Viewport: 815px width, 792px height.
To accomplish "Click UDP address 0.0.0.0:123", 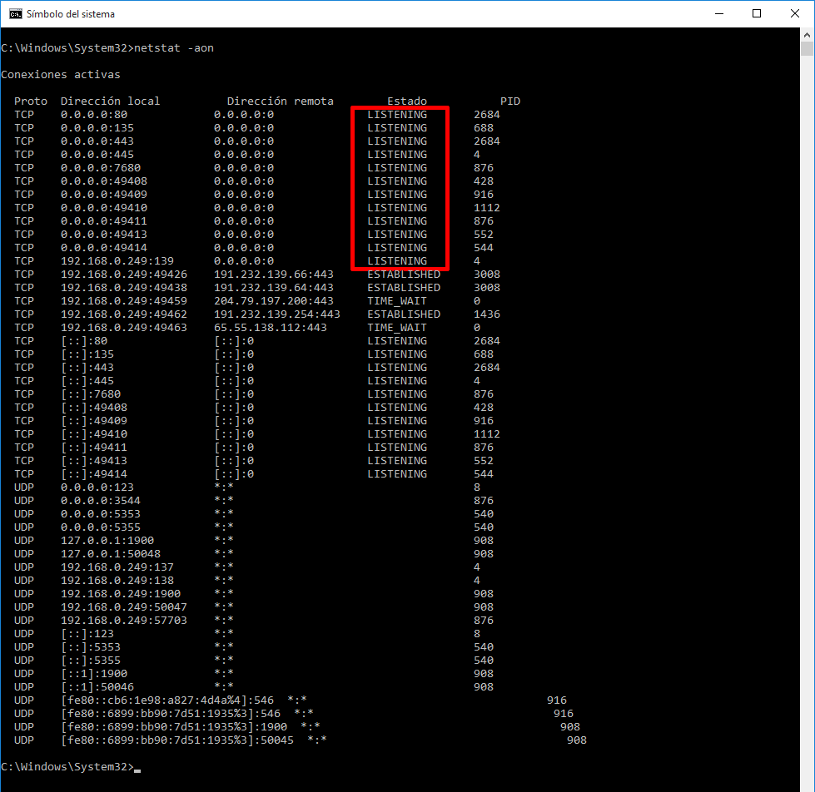I will (97, 488).
